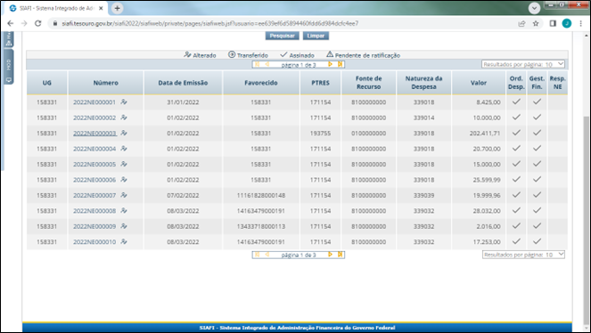Open note 2022NE000002 link
The image size is (591, 333).
pyautogui.click(x=94, y=118)
